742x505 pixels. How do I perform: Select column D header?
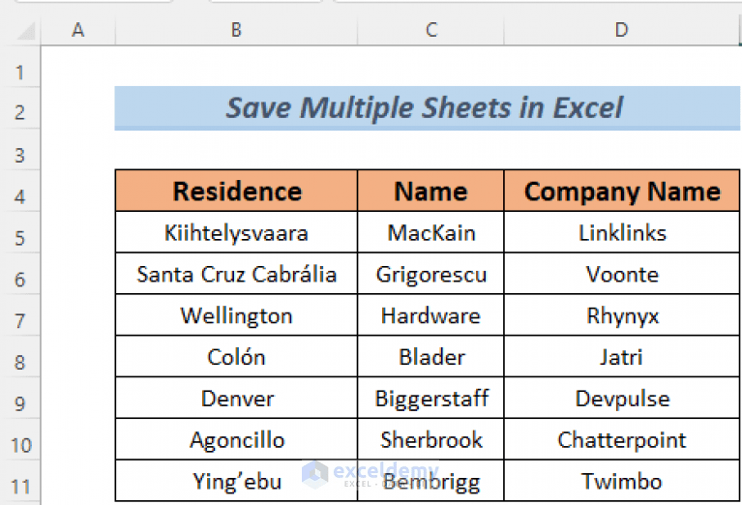click(x=622, y=30)
